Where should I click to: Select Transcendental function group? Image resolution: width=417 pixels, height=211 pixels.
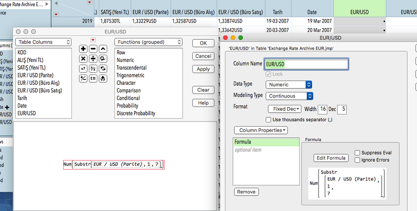tap(132, 68)
